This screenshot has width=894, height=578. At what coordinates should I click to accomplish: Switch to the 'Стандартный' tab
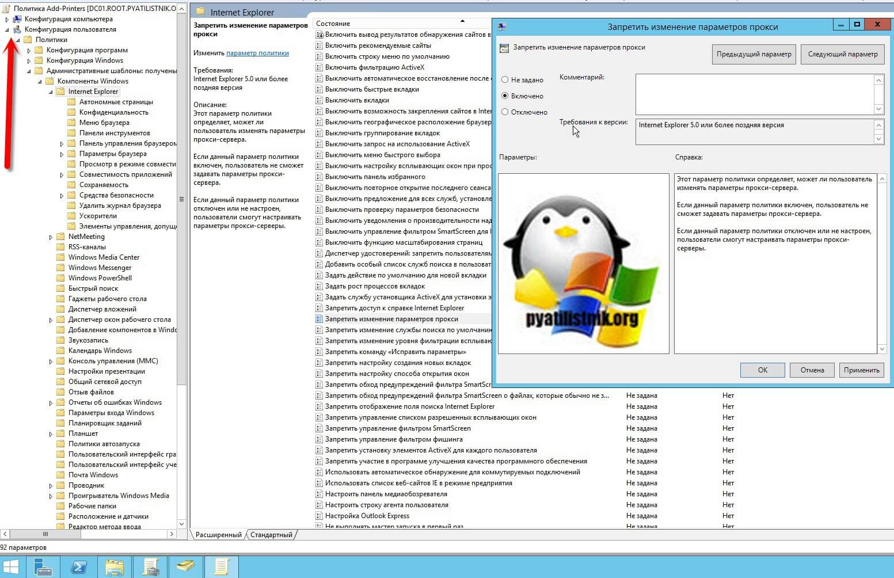pyautogui.click(x=271, y=535)
